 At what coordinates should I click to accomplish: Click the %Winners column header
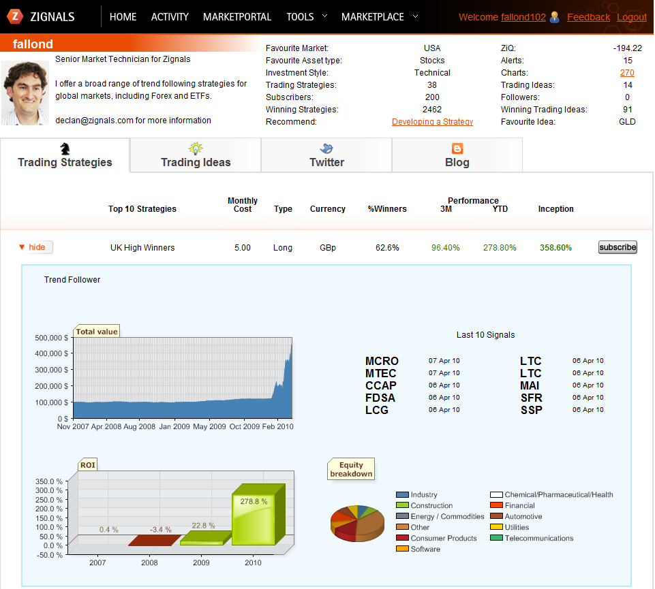[x=387, y=209]
